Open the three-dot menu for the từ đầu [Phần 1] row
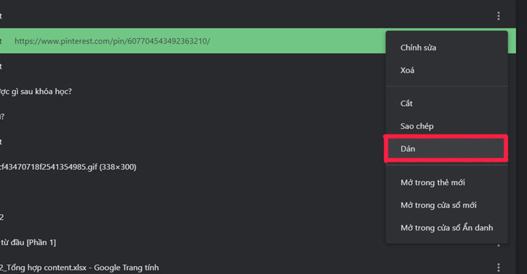Viewport: 527px width, 274px height. tap(499, 243)
